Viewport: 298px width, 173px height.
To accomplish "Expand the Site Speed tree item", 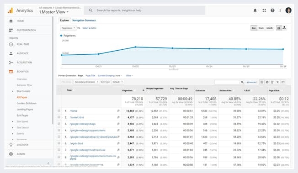I will (x=12, y=121).
